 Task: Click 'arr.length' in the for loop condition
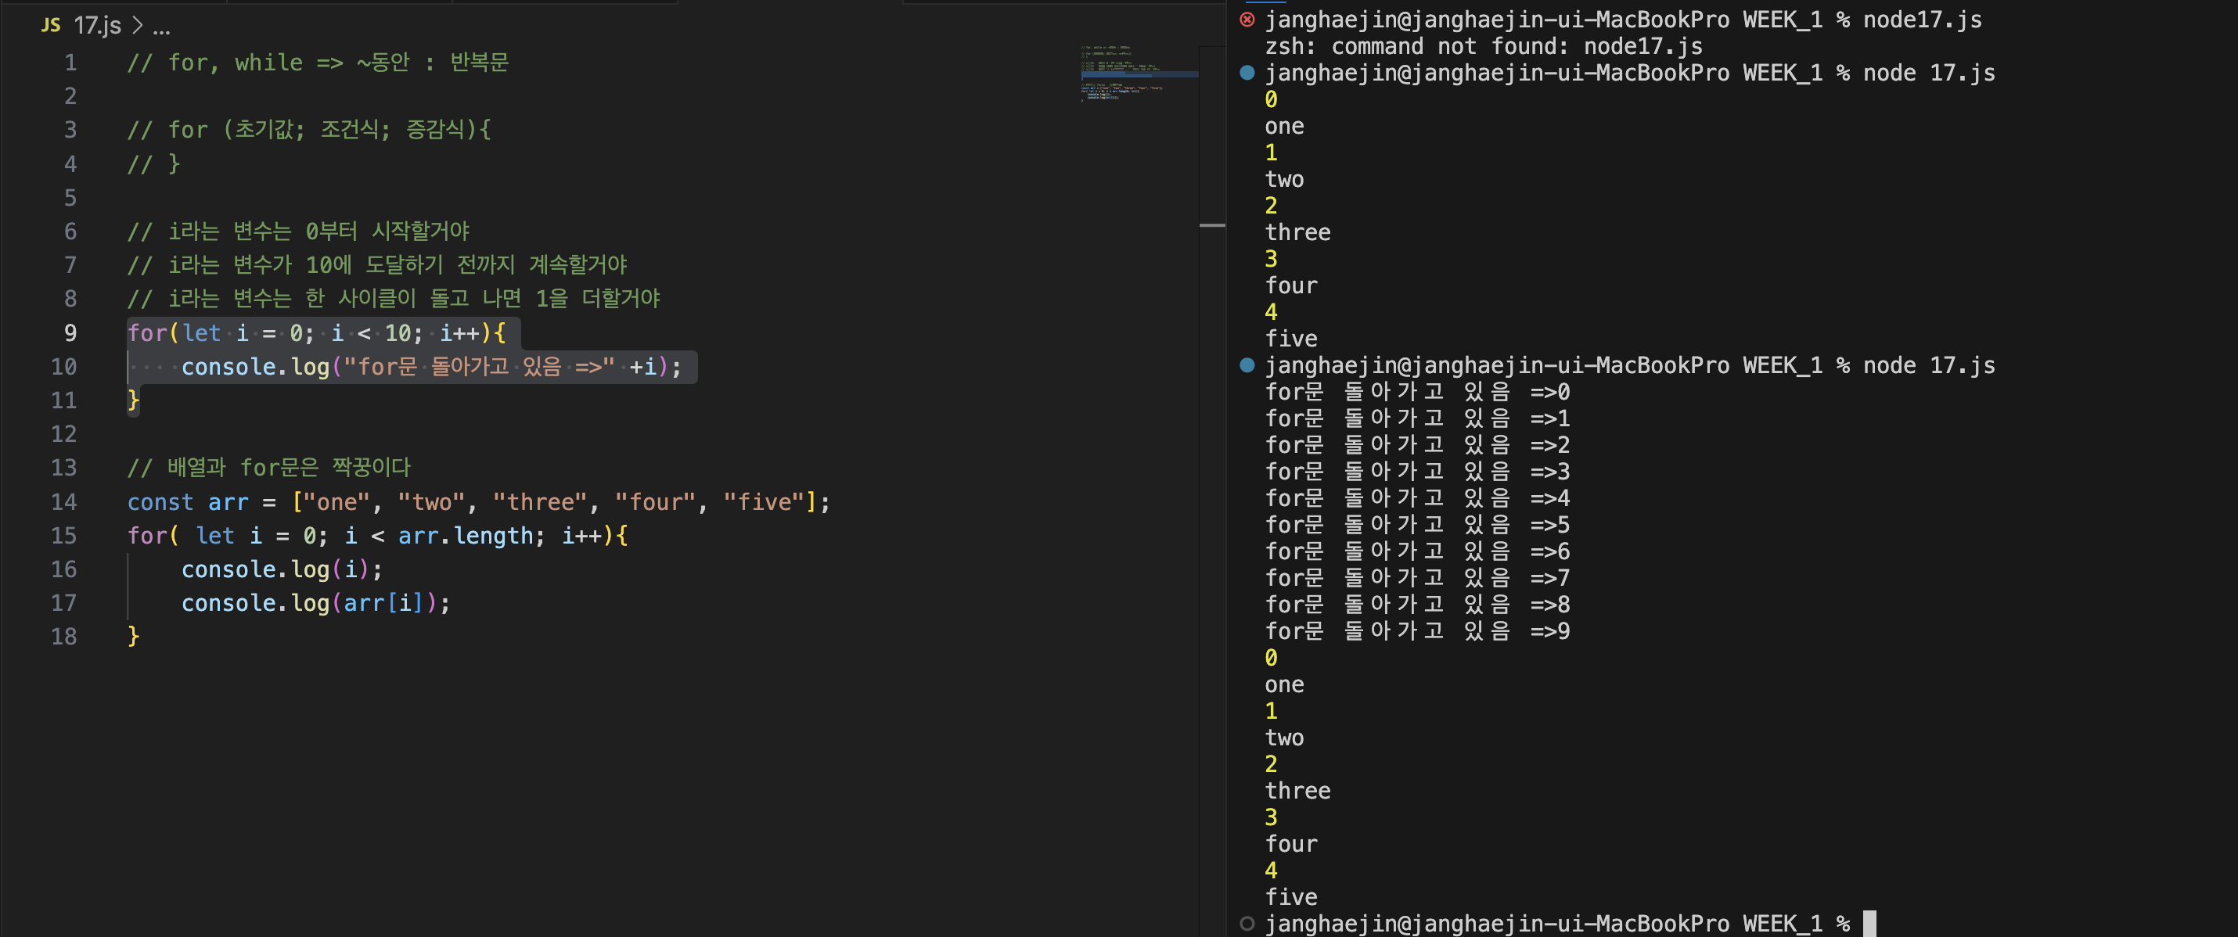tap(465, 535)
